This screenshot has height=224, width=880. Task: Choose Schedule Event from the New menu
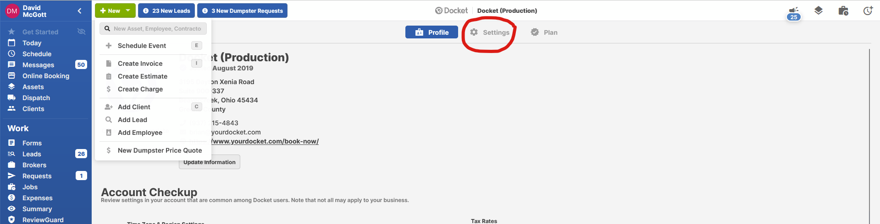point(153,46)
